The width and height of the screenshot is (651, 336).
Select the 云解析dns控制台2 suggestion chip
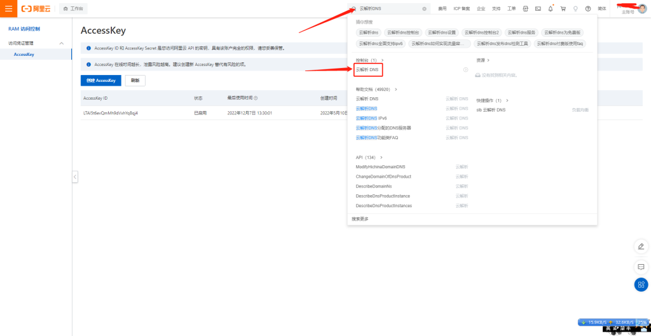click(x=482, y=32)
